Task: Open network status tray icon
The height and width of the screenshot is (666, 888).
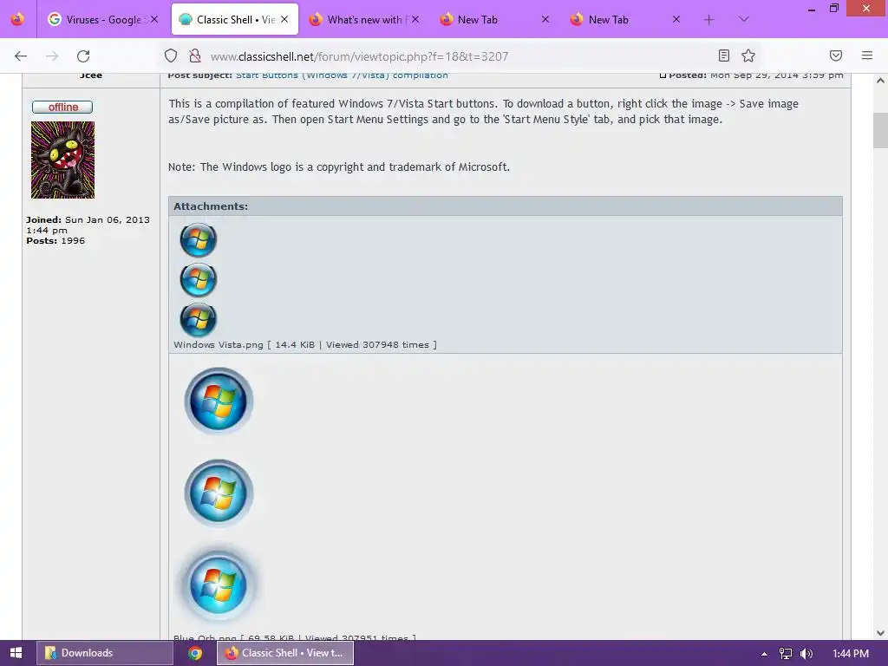Action: tap(785, 654)
